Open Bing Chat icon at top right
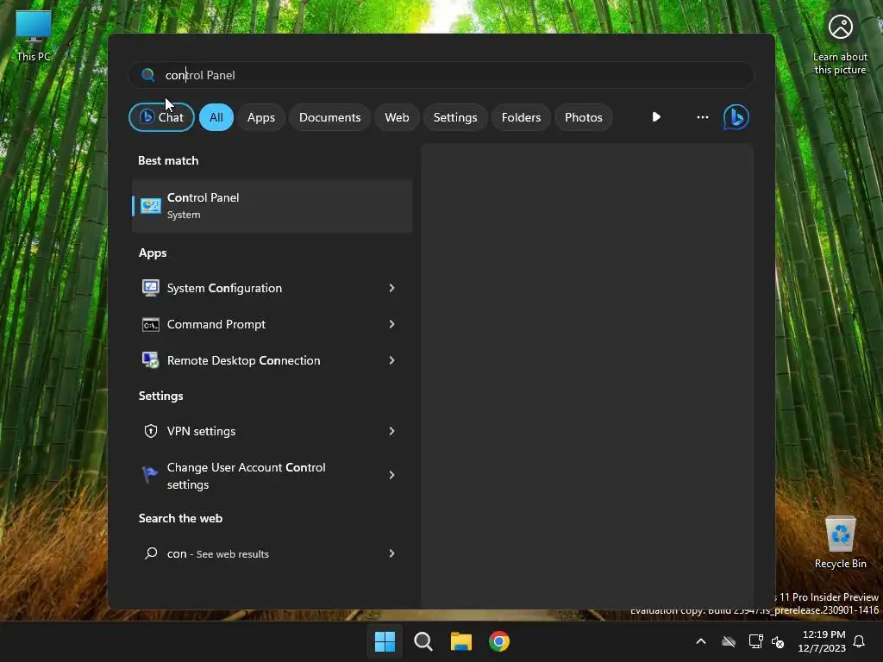The image size is (883, 662). (736, 117)
